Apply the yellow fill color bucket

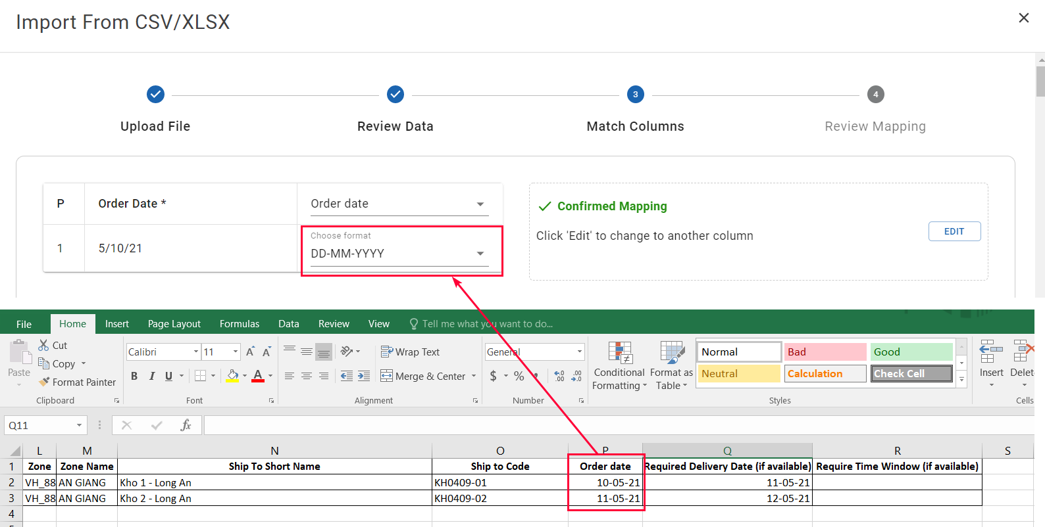pyautogui.click(x=233, y=376)
